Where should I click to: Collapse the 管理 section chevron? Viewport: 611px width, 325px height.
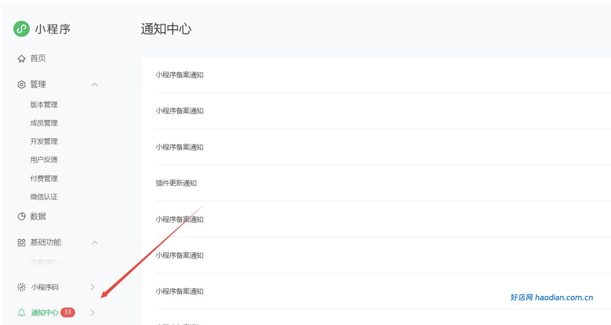tap(94, 85)
